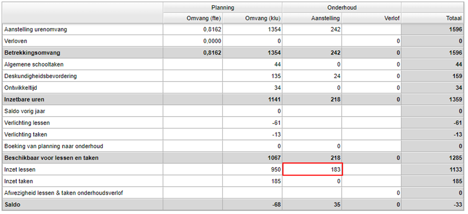This screenshot has width=468, height=214.
Task: Select total 1359 in Inzetbare uren row
Action: 456,99
